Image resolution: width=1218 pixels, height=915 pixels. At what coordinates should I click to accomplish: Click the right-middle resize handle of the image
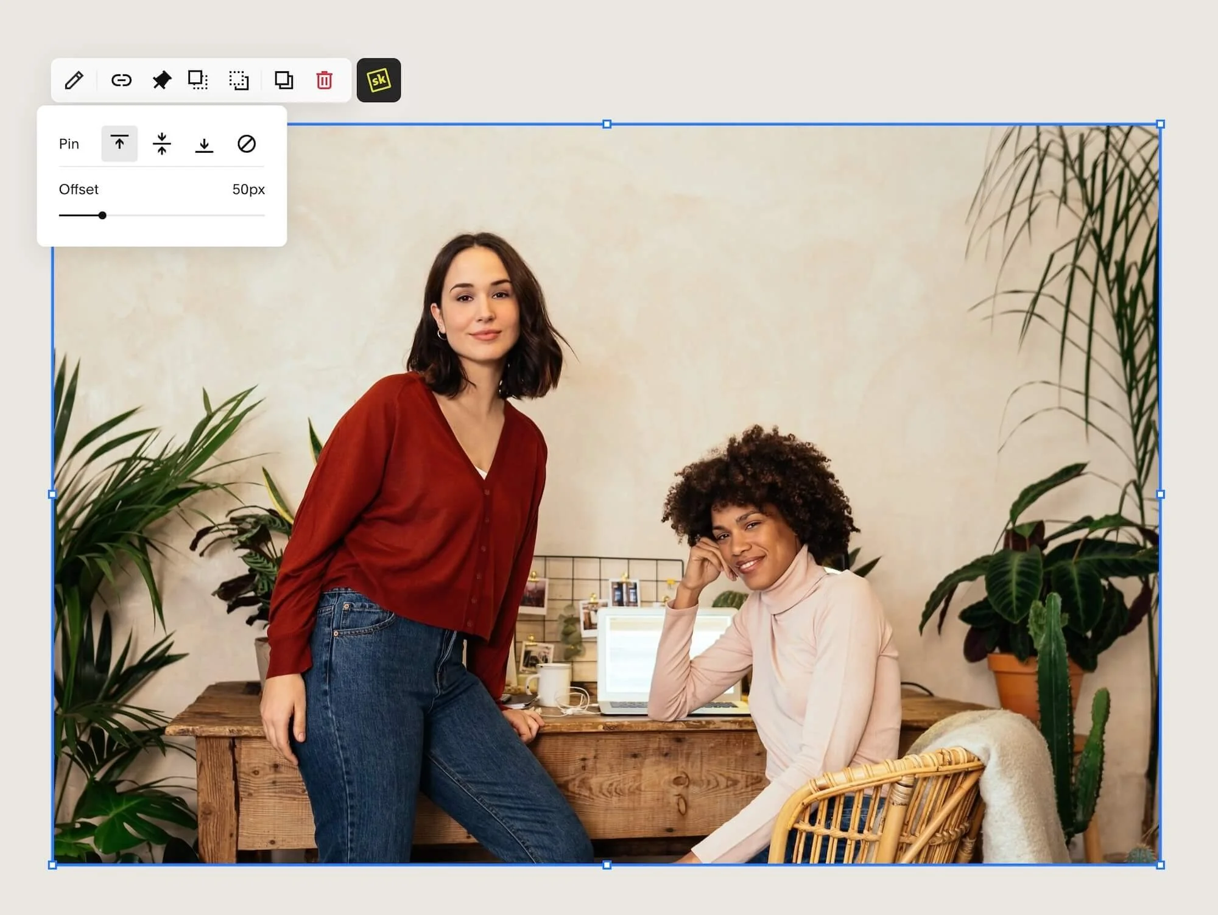(1160, 494)
